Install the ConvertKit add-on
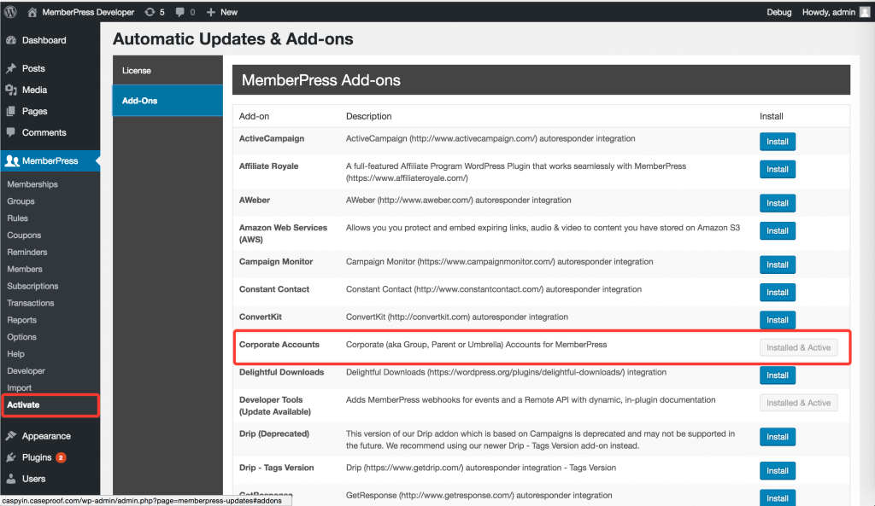875x506 pixels. coord(777,320)
